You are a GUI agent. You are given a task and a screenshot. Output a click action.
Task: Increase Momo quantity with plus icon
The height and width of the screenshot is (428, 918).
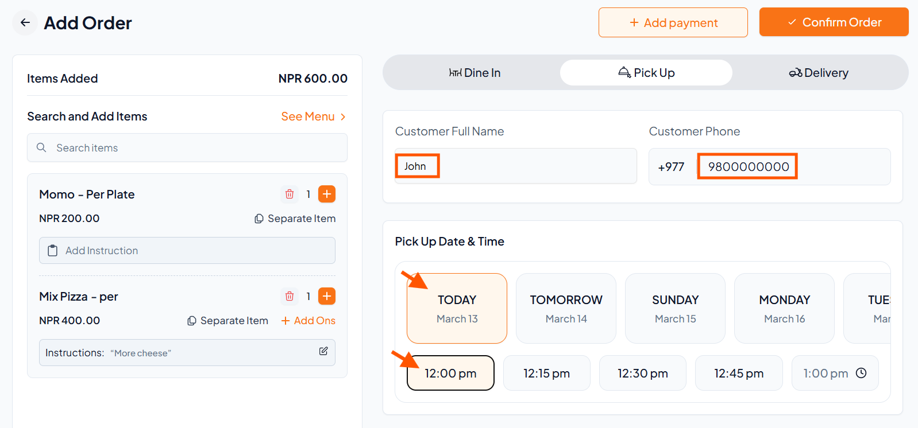pos(327,194)
